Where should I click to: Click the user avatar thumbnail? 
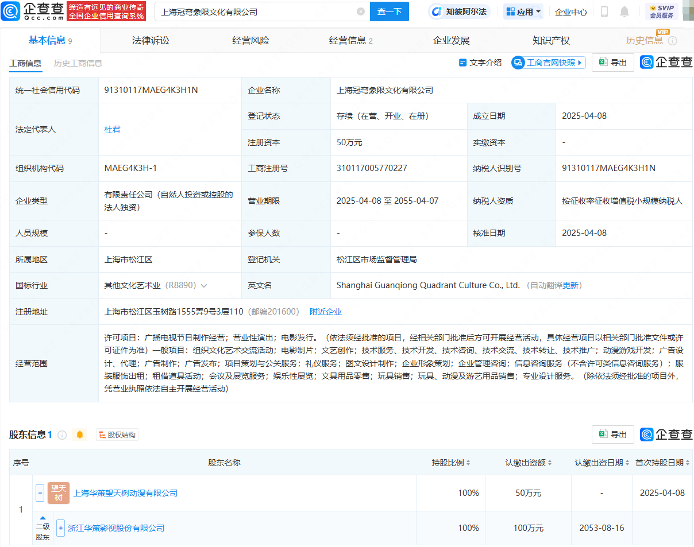(x=688, y=11)
